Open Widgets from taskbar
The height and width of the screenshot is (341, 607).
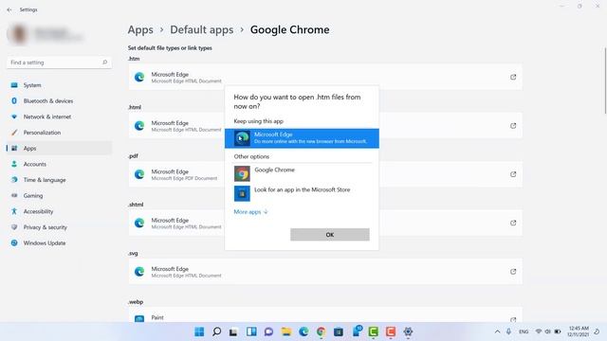coord(251,332)
